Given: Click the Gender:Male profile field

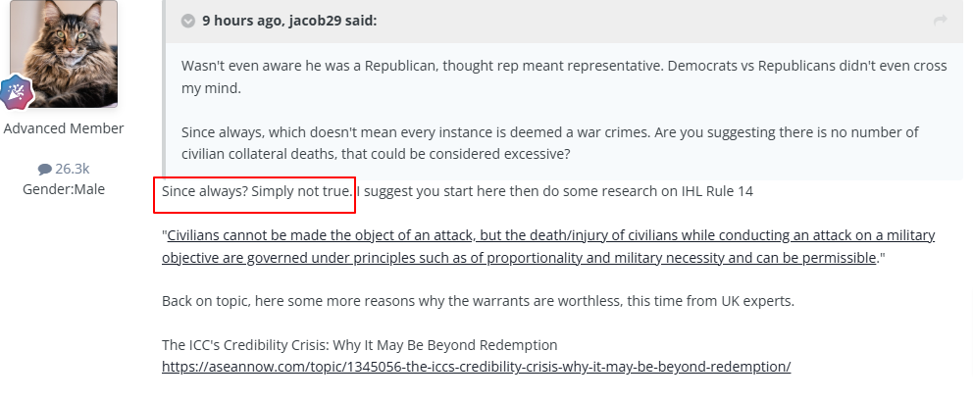Looking at the screenshot, I should pos(64,189).
